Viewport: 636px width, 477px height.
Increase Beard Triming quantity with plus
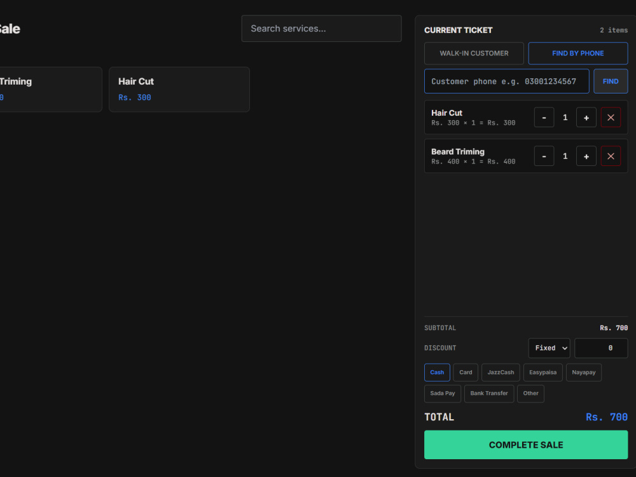pyautogui.click(x=586, y=156)
